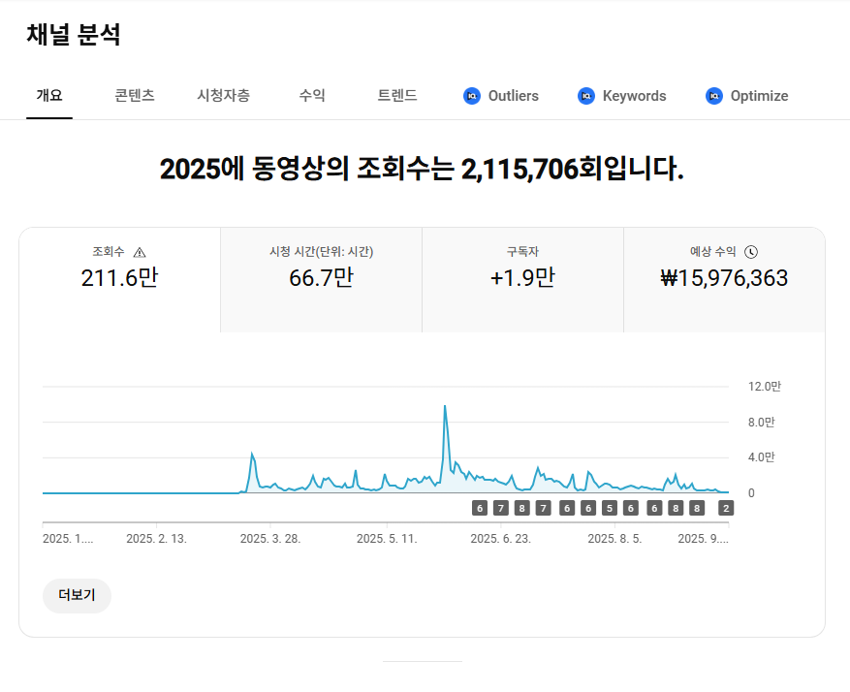The image size is (850, 692).
Task: Click the highest peak on the views chart
Action: [x=444, y=407]
